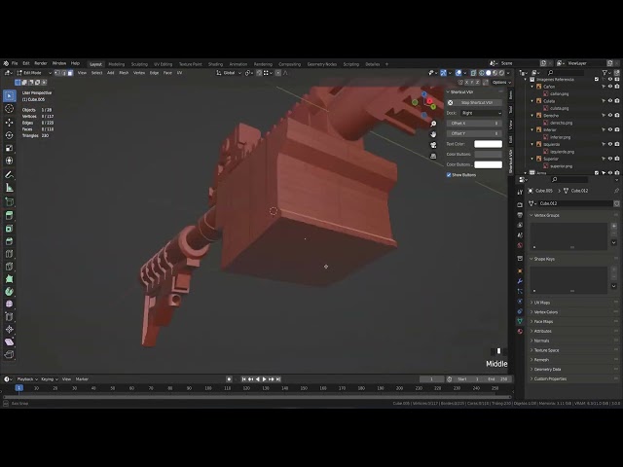Choose the Rotate tool in toolbar
The image size is (623, 467).
pyautogui.click(x=10, y=135)
